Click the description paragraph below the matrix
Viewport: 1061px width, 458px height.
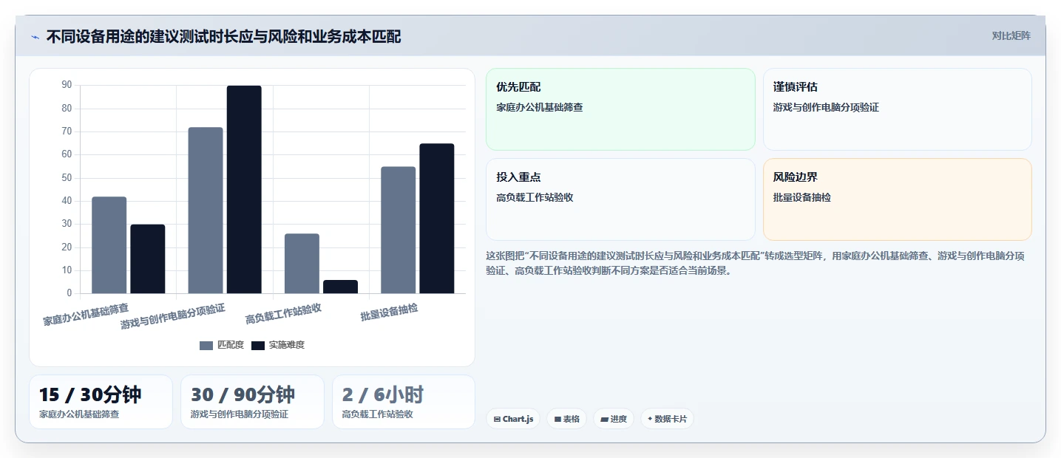[x=755, y=263]
